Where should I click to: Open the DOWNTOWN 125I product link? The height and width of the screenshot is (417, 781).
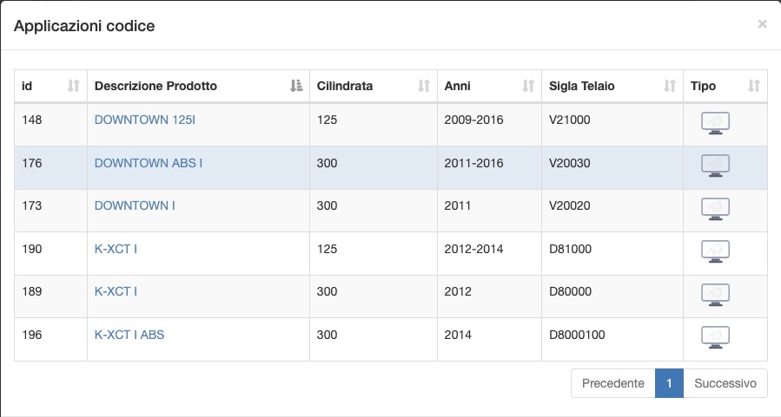(144, 120)
